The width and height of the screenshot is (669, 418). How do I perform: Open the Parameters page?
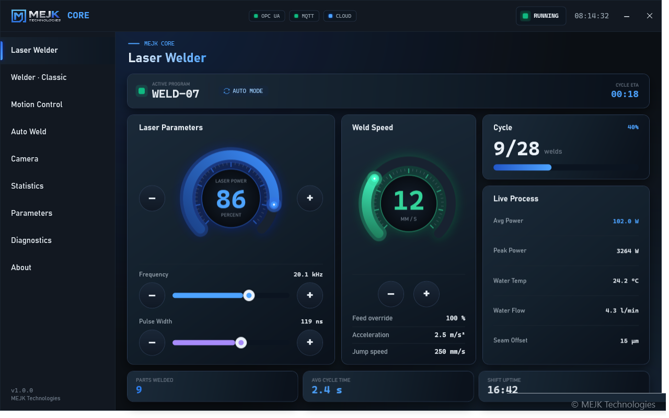click(x=57, y=213)
